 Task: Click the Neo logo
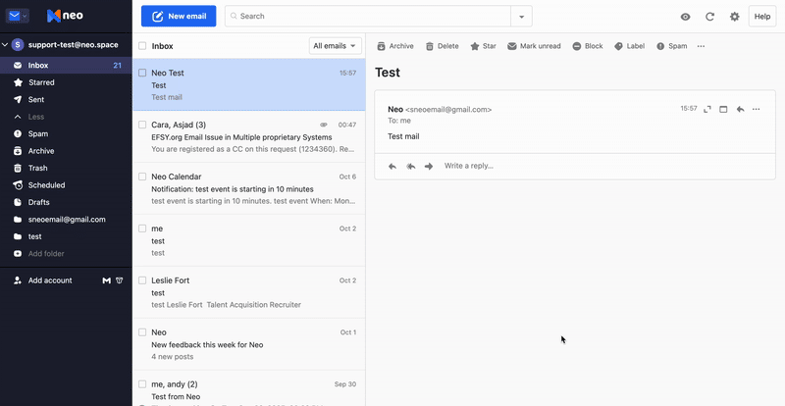coord(65,16)
